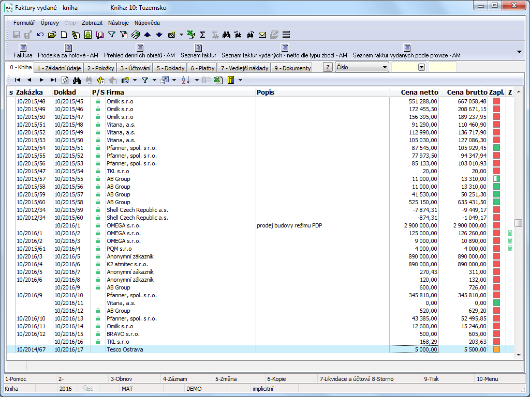Click the three horizontal bars icon
This screenshot has height=397, width=530.
pyautogui.click(x=286, y=35)
